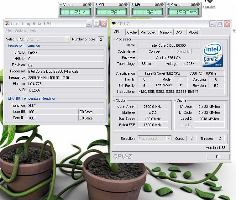Image resolution: width=236 pixels, height=200 pixels.
Task: Close the Graka fan widget
Action: pos(198,4)
